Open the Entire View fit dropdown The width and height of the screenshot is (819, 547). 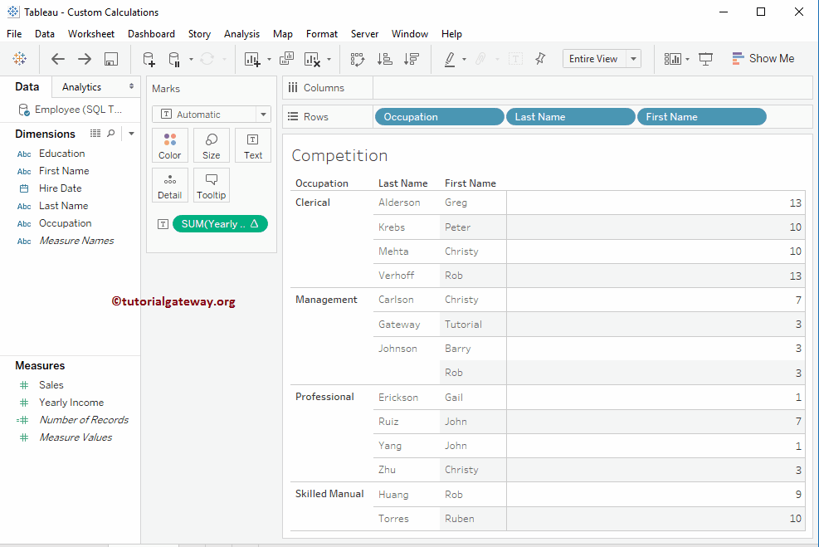[632, 59]
